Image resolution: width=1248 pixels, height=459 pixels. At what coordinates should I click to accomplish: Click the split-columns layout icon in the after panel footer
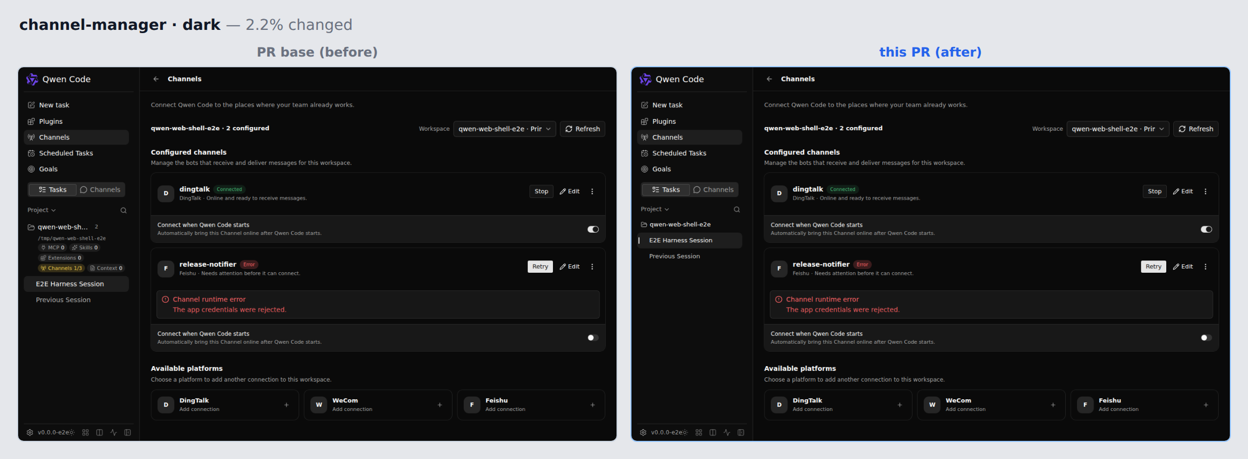click(713, 432)
